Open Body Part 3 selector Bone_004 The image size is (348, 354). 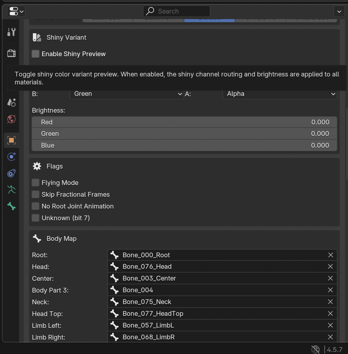222,290
